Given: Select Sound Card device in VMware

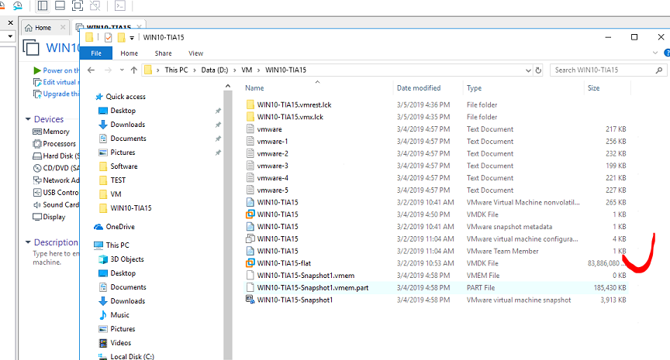Looking at the screenshot, I should (x=56, y=204).
